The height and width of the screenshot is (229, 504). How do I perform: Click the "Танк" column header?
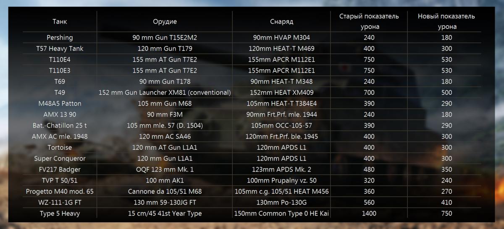click(x=60, y=21)
